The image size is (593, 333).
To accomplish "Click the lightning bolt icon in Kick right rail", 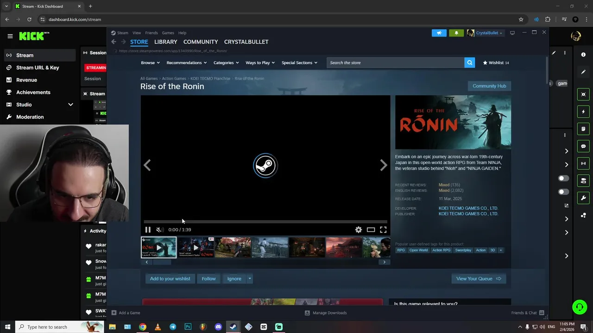I will (583, 111).
